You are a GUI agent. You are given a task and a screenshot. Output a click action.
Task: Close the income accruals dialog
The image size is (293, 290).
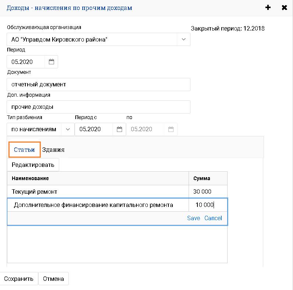tap(284, 7)
